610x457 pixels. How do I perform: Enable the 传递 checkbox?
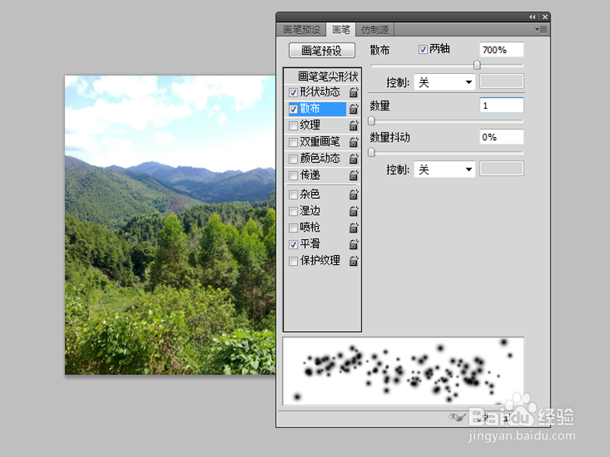click(x=294, y=176)
